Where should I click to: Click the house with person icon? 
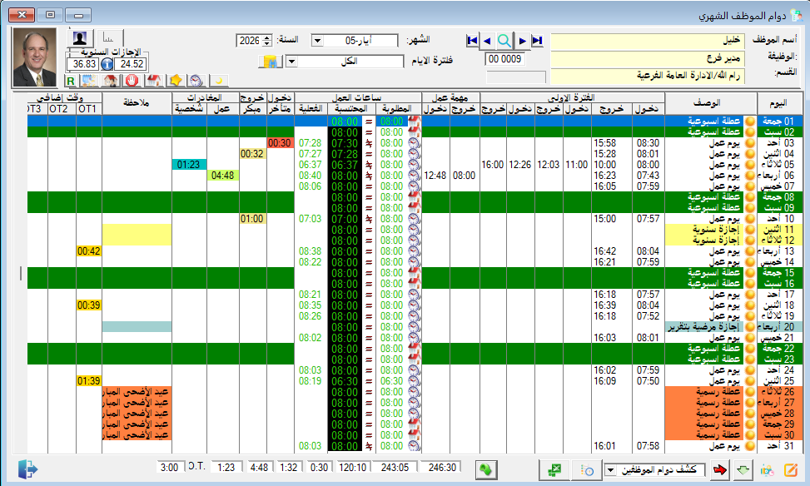click(x=110, y=81)
